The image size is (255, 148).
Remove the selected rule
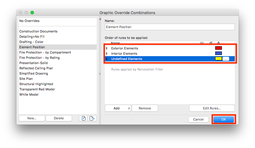tap(145, 108)
